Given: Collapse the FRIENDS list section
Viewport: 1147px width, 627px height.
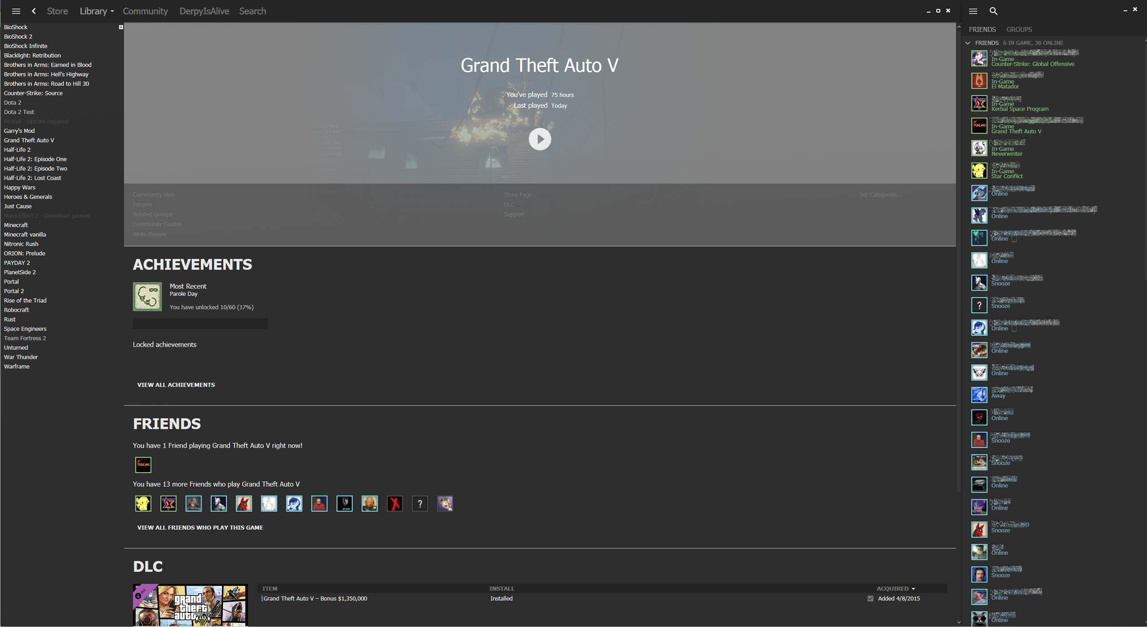Looking at the screenshot, I should coord(968,43).
